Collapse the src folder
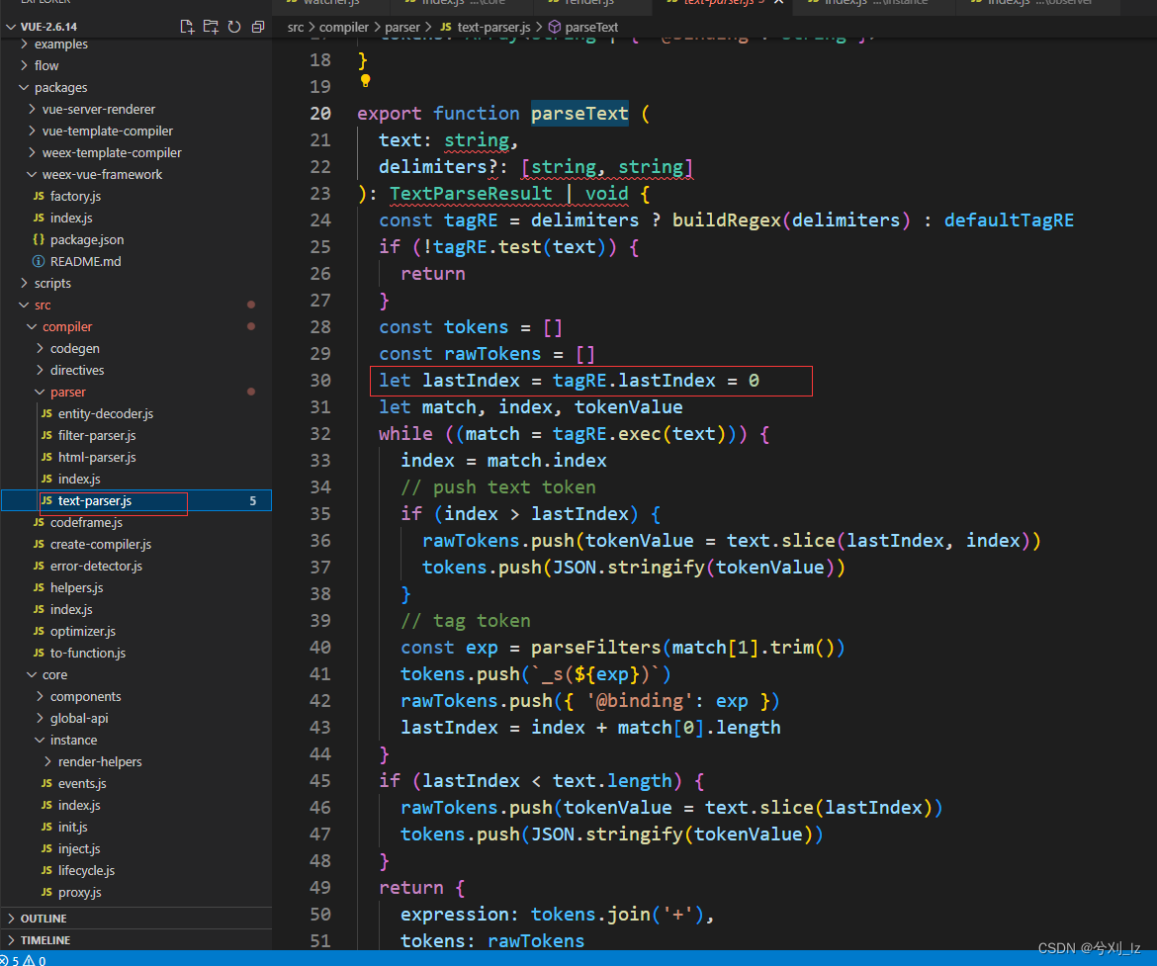1157x966 pixels. (x=25, y=305)
